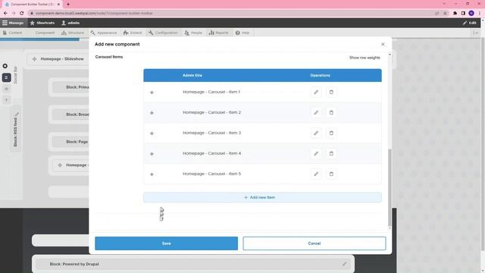Screen dimensions: 485x273
Task: Cancel adding the component
Action: (x=314, y=243)
